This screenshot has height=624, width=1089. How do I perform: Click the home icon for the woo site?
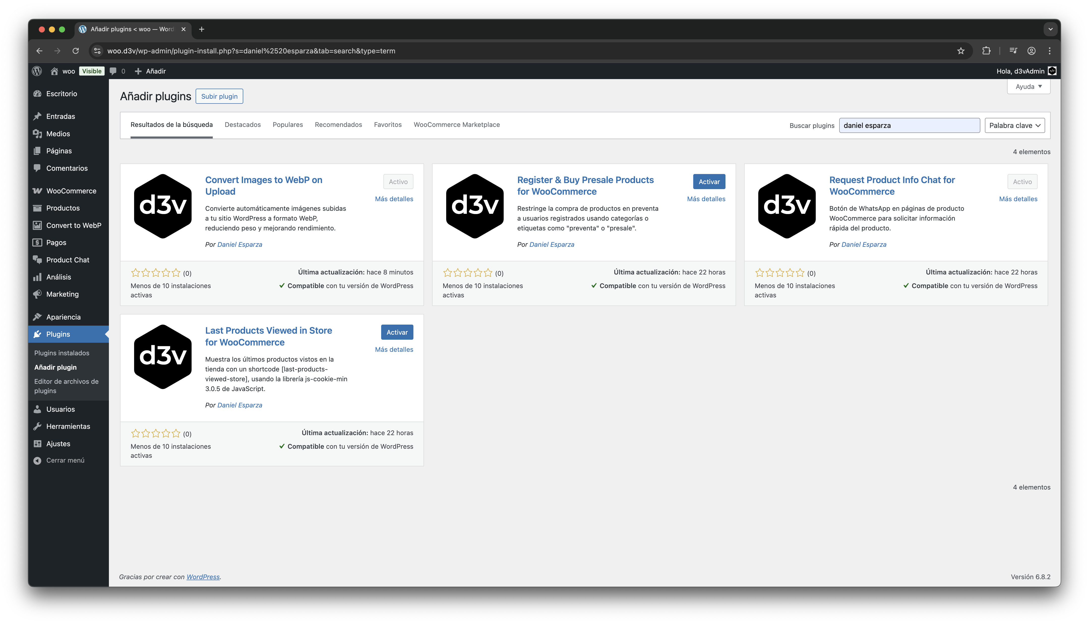(54, 71)
